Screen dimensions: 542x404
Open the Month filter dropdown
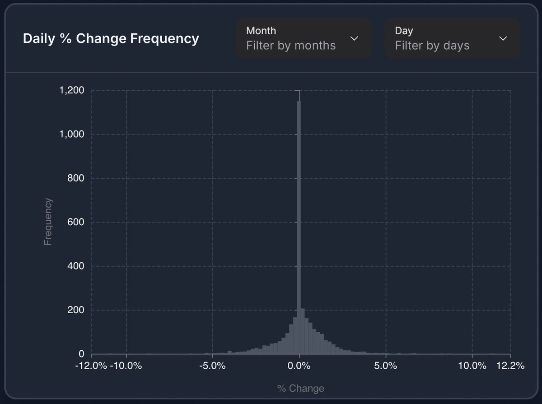(x=303, y=38)
